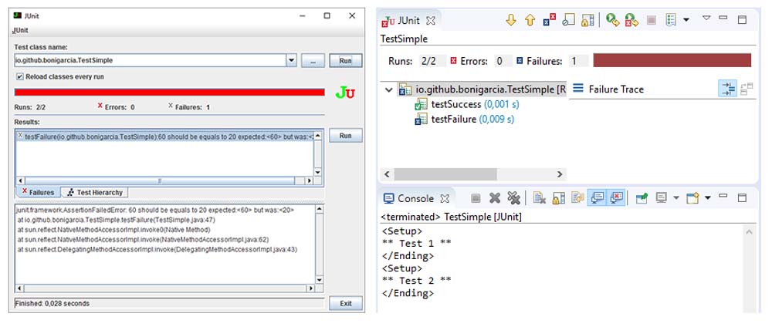
Task: Toggle filter stack trace in Failure Trace
Action: [728, 89]
